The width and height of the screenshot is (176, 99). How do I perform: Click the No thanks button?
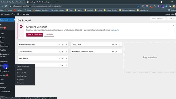point(49,35)
